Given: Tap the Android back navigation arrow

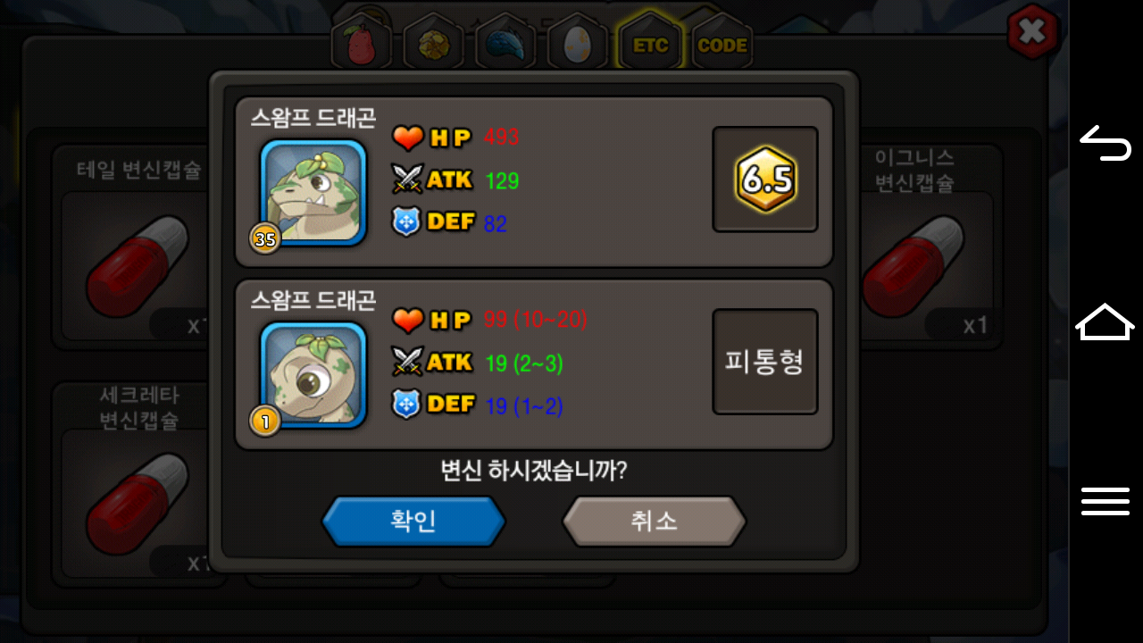Looking at the screenshot, I should click(1105, 143).
